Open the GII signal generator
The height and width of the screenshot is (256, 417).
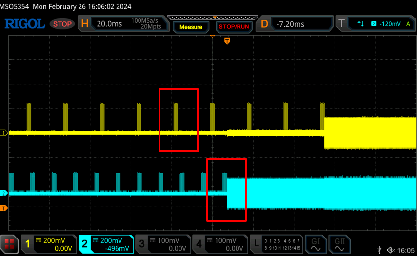(339, 244)
